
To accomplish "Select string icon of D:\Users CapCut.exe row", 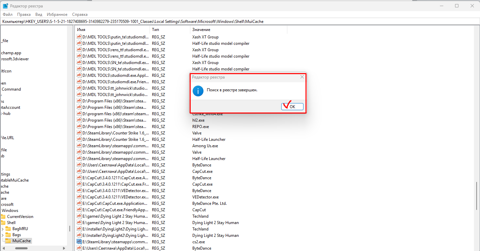I will click(x=79, y=171).
